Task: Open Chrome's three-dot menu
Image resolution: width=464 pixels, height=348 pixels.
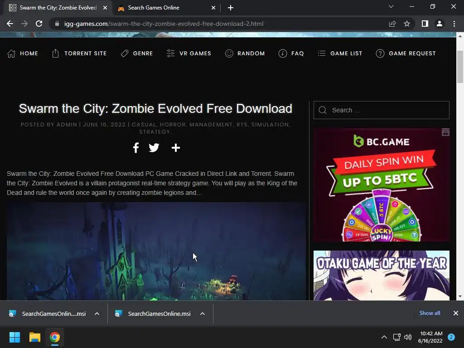Action: (454, 24)
